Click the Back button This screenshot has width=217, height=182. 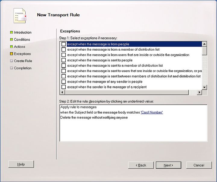point(141,165)
